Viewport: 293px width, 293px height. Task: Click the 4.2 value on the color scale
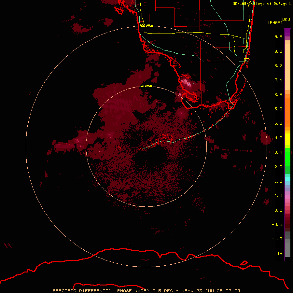coord(278,138)
